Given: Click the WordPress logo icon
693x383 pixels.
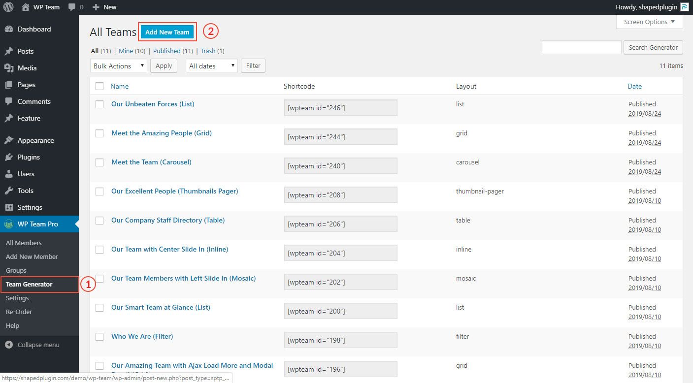Looking at the screenshot, I should [x=8, y=7].
